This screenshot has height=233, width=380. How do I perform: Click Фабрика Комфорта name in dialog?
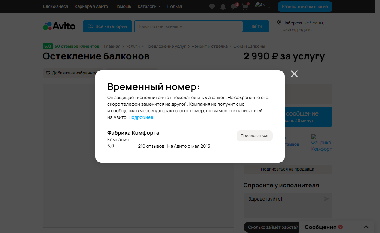pyautogui.click(x=133, y=133)
